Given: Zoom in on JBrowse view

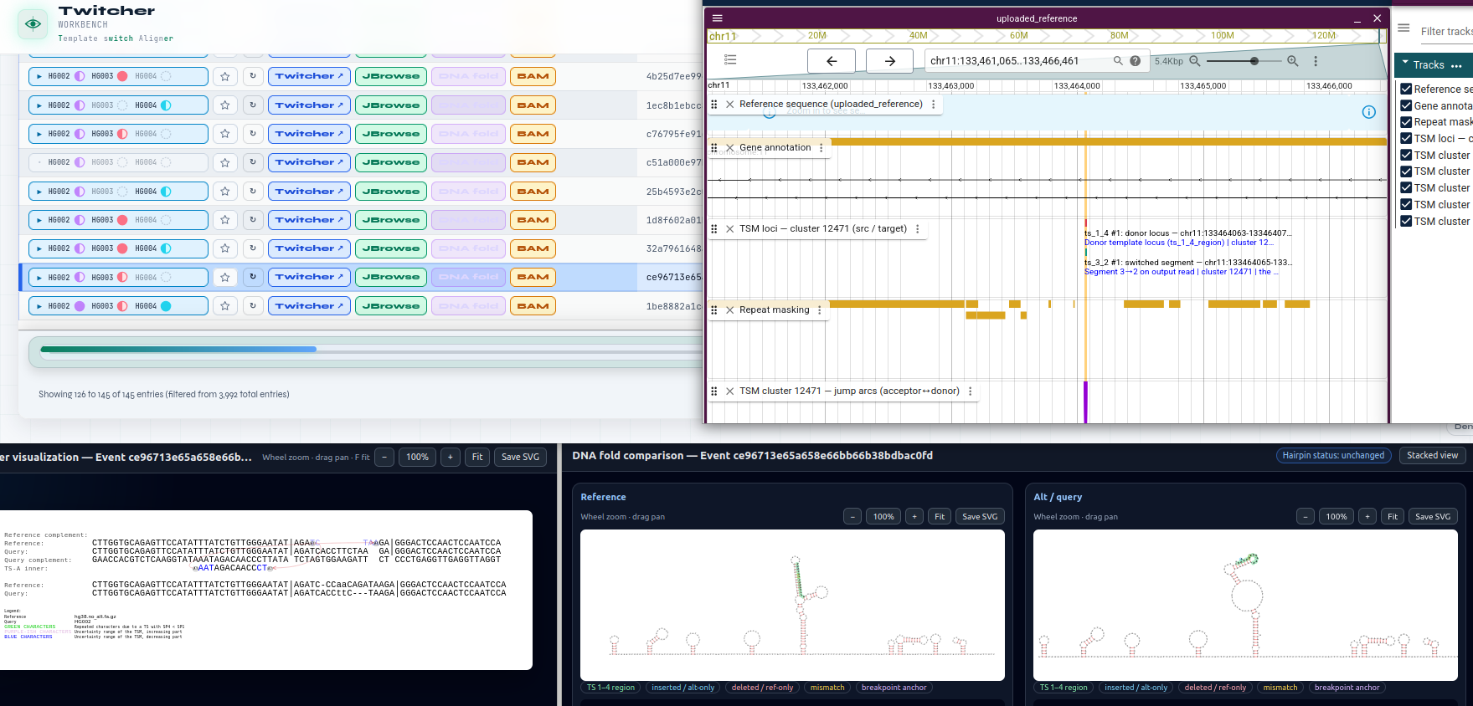Looking at the screenshot, I should point(1293,61).
